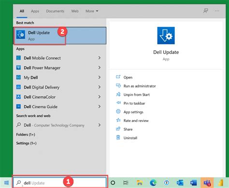The height and width of the screenshot is (188, 229).
Task: Open the Settings (1+) results group
Action: pyautogui.click(x=26, y=143)
